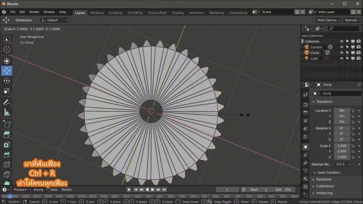The image size is (363, 204).
Task: Open the Tool properties tab
Action: click(306, 95)
